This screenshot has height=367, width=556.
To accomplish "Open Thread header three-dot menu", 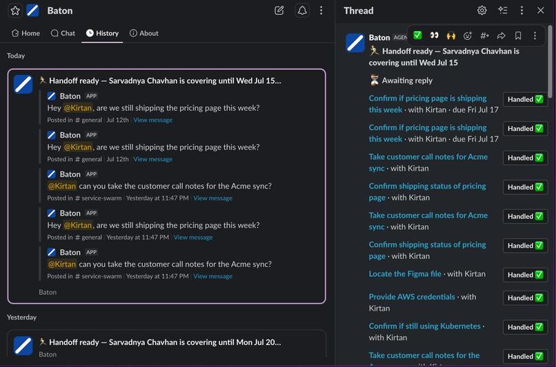I will [522, 10].
